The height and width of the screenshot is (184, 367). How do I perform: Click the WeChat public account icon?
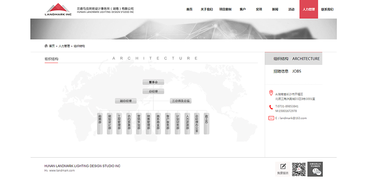pyautogui.click(x=314, y=169)
